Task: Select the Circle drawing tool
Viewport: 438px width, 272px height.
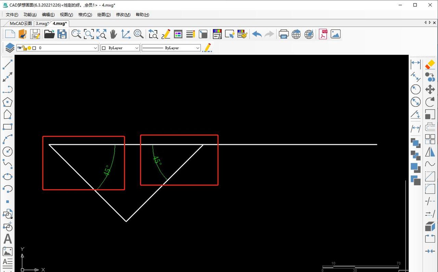Action: 8,152
